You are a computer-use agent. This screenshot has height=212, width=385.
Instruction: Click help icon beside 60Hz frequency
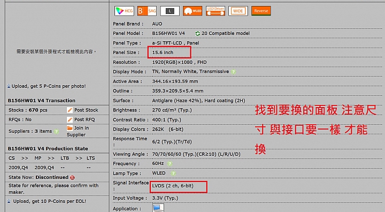[170, 163]
